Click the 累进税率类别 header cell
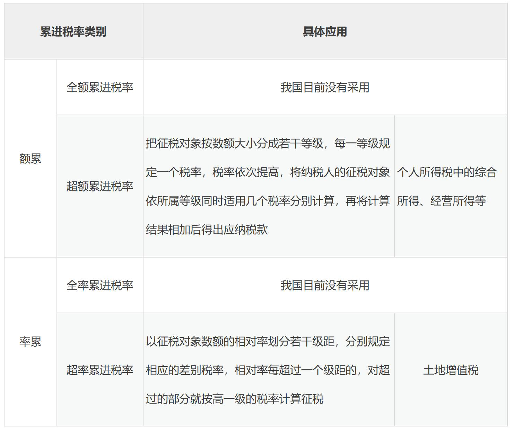Viewport: 514px width, 432px height. click(73, 32)
